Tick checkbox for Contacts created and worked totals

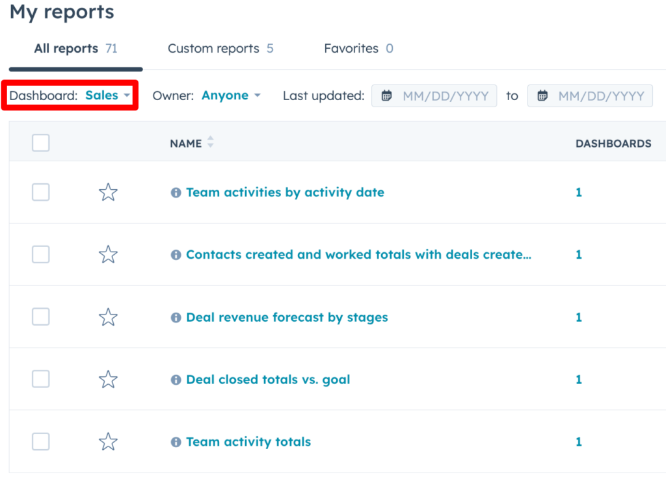[41, 255]
